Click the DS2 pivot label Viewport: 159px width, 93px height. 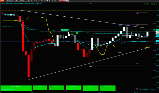coord(137,64)
